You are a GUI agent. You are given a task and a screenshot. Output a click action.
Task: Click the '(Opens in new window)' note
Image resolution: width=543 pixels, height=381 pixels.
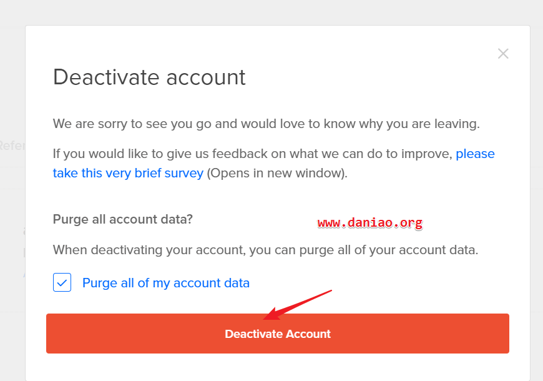coord(277,173)
